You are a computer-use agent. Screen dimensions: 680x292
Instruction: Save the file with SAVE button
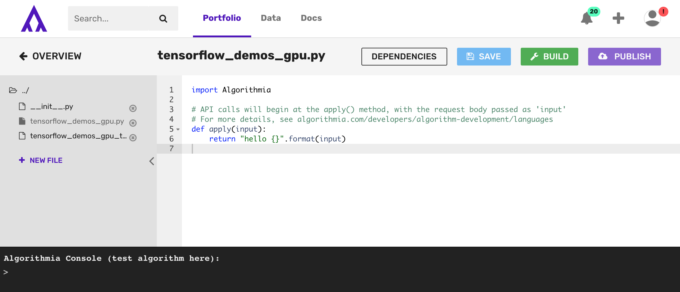[484, 57]
